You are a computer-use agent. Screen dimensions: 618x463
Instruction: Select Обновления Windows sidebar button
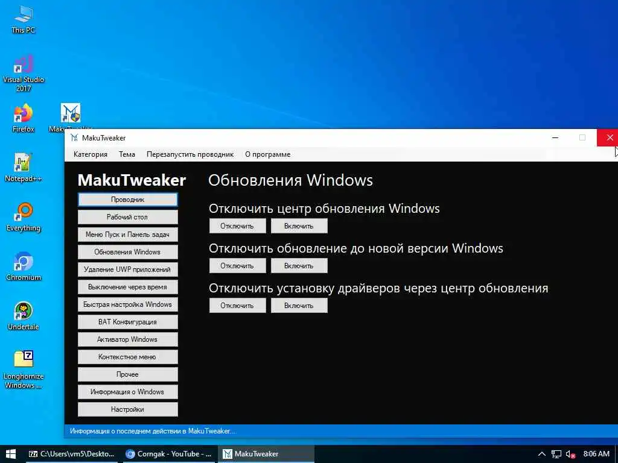point(128,252)
